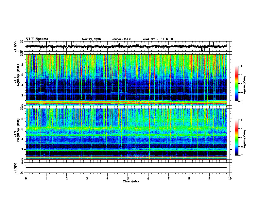
Task: Click the 'Time (min)' axis title
Action: (131, 181)
